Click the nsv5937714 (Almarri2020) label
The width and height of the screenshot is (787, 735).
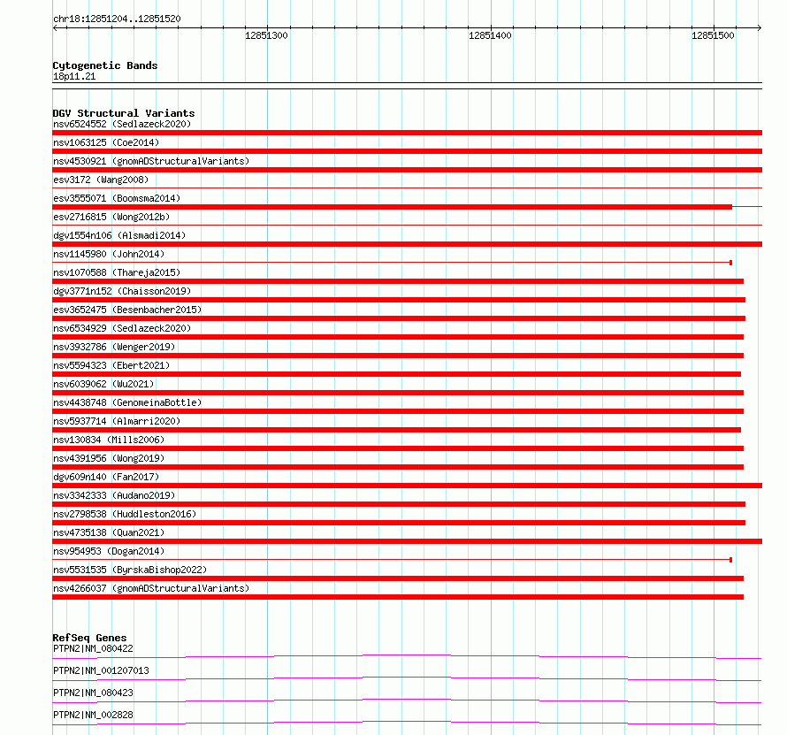pyautogui.click(x=117, y=421)
